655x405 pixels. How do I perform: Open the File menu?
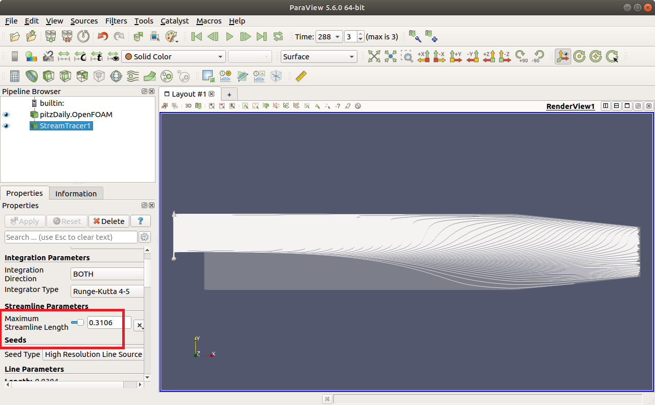11,21
